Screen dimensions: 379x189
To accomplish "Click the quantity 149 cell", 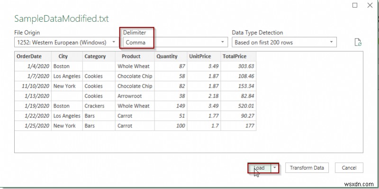I will point(171,106).
